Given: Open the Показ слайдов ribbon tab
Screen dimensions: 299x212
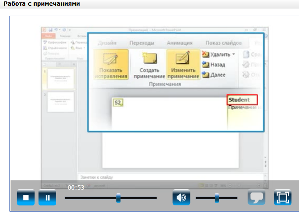Looking at the screenshot, I should 223,43.
